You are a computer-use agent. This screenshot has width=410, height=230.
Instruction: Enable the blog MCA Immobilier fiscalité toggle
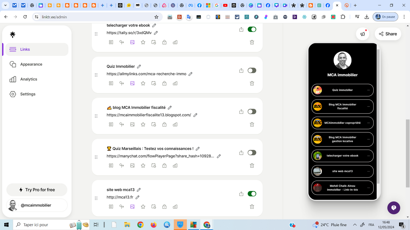click(x=252, y=112)
